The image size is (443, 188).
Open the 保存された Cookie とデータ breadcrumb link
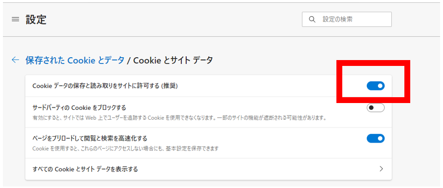(x=75, y=60)
